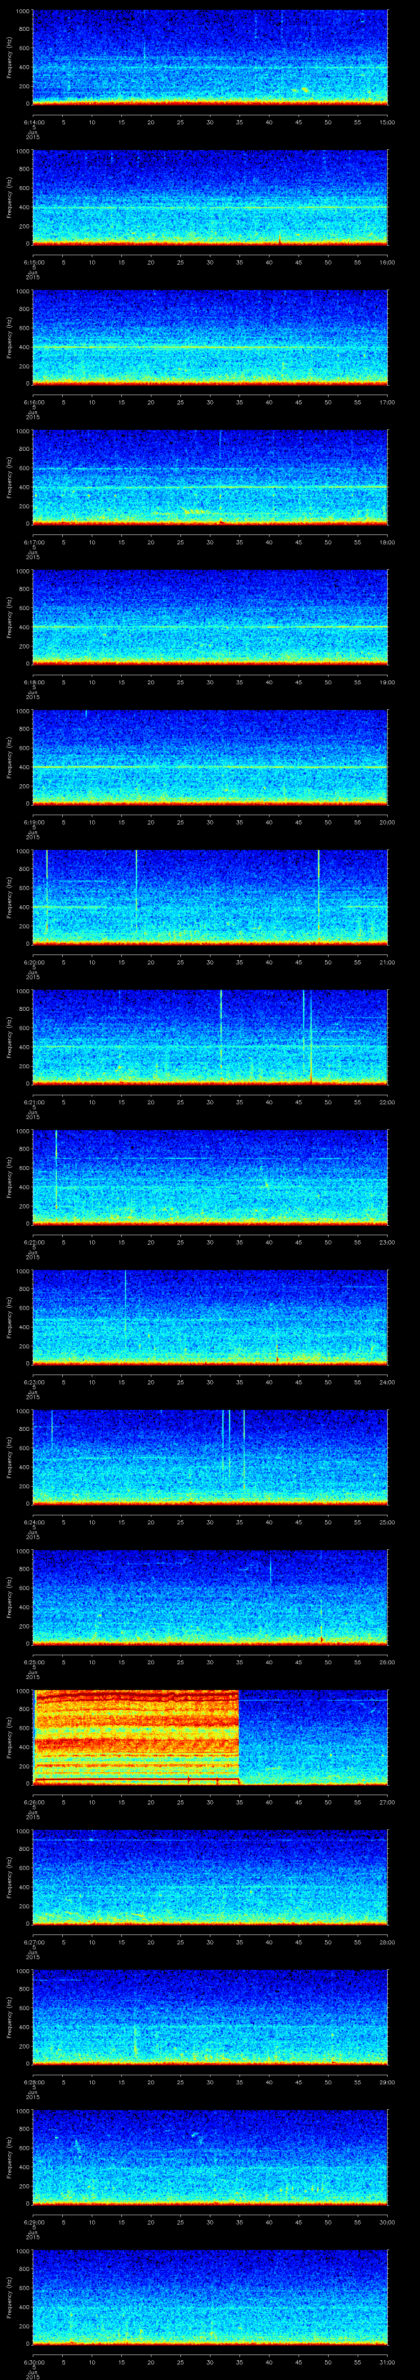Open the spectrogram panel starting at 6:16:00
420x2380 pixels.
tap(210, 337)
